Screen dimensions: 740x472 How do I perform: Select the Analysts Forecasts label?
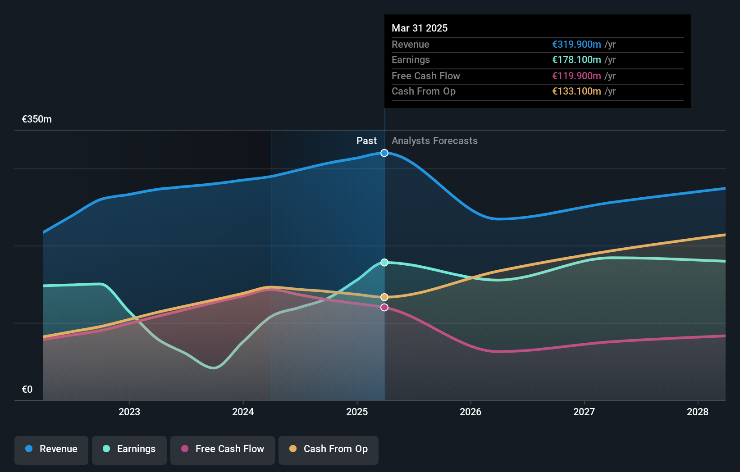[x=434, y=141]
